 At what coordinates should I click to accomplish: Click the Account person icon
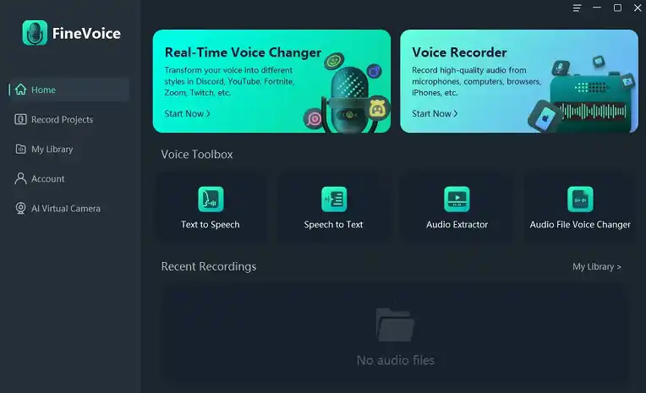(20, 178)
